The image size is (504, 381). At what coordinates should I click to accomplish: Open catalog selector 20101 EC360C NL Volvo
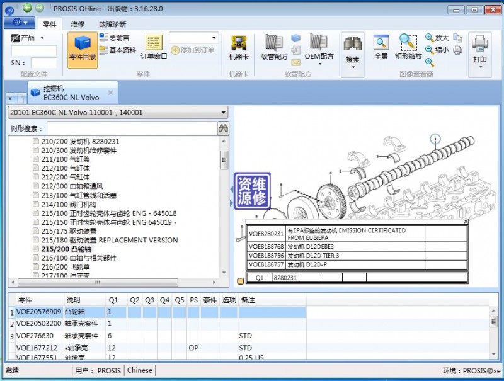coord(118,113)
